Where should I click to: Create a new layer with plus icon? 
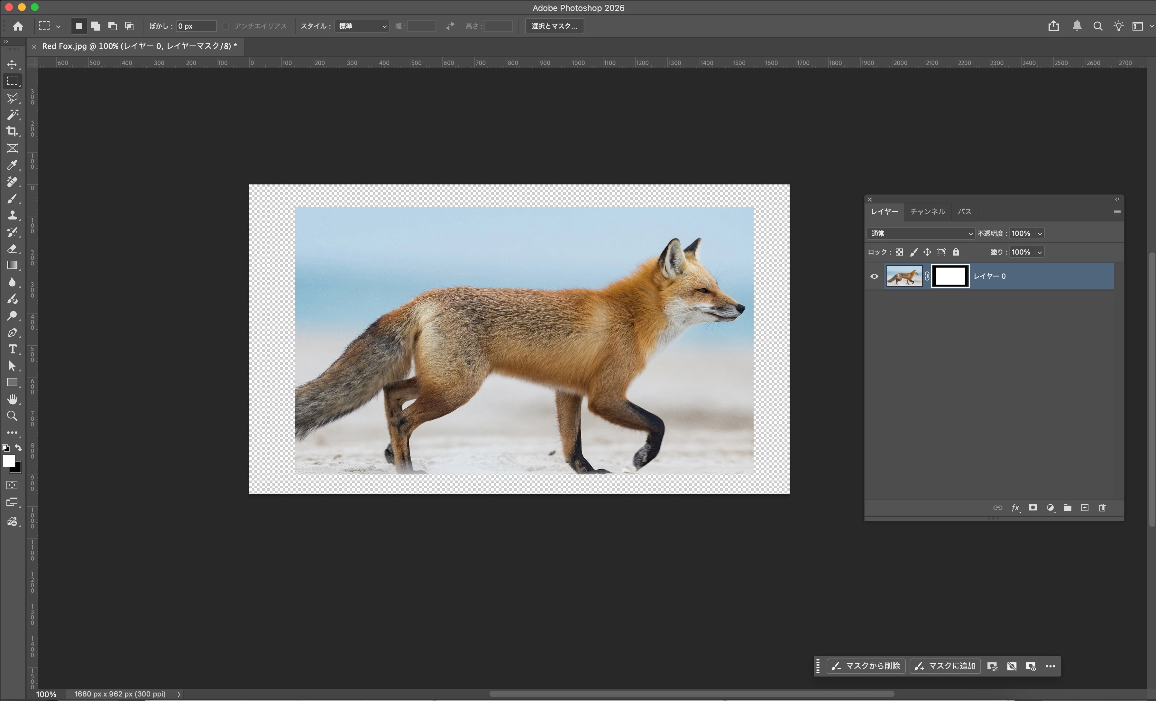point(1085,508)
